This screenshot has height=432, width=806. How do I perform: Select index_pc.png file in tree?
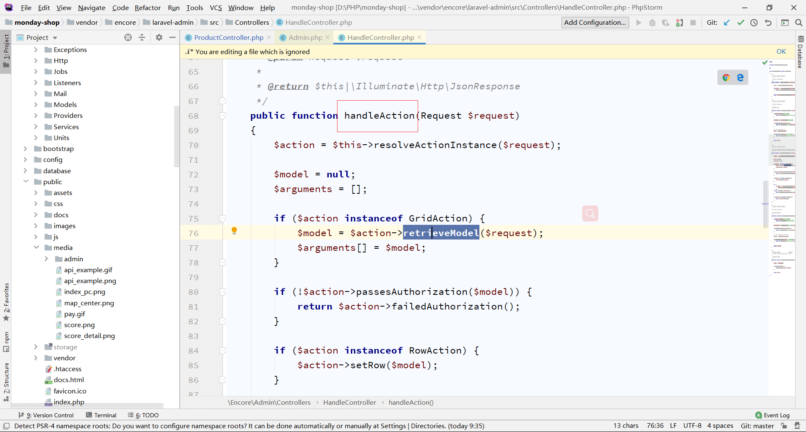point(84,292)
